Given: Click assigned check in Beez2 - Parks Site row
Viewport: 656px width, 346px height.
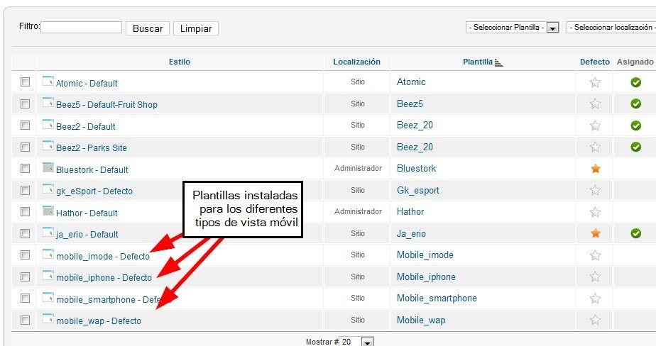Looking at the screenshot, I should click(x=635, y=147).
